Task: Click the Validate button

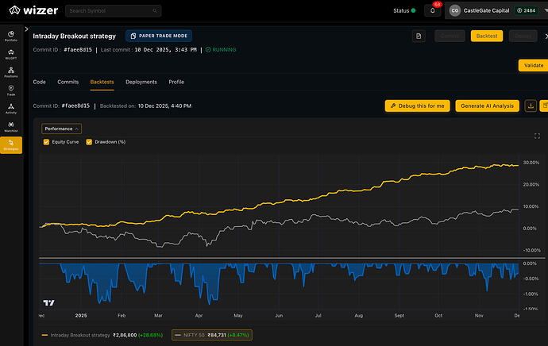Action: click(x=534, y=65)
